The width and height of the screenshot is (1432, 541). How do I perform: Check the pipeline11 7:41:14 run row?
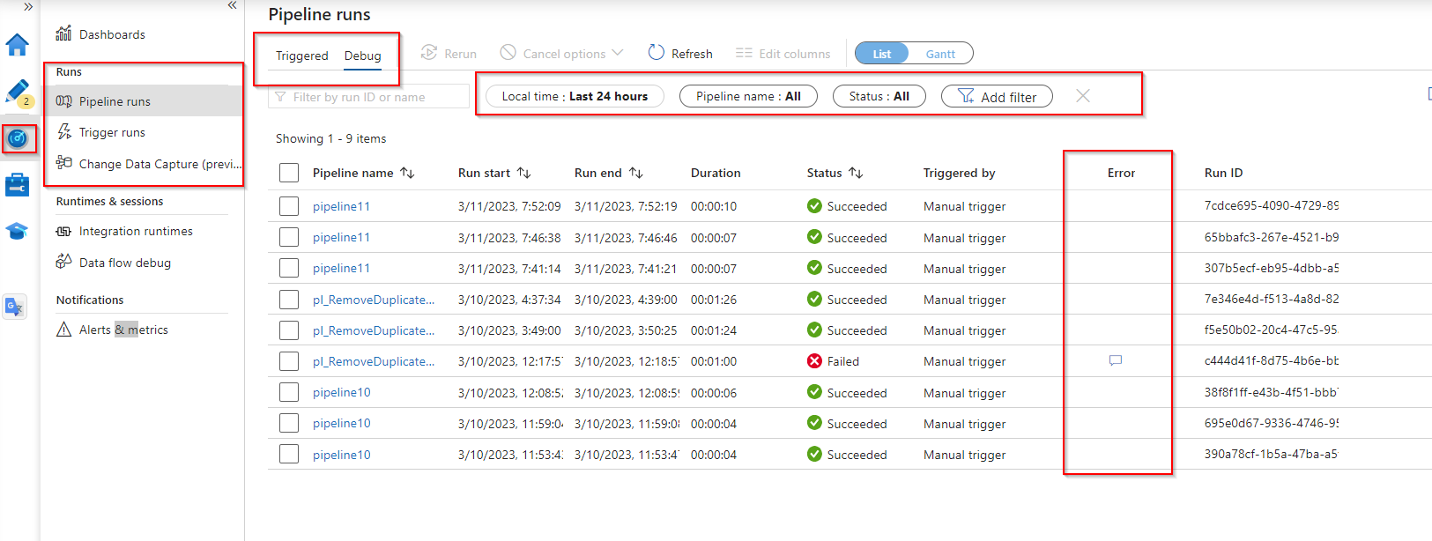(289, 268)
